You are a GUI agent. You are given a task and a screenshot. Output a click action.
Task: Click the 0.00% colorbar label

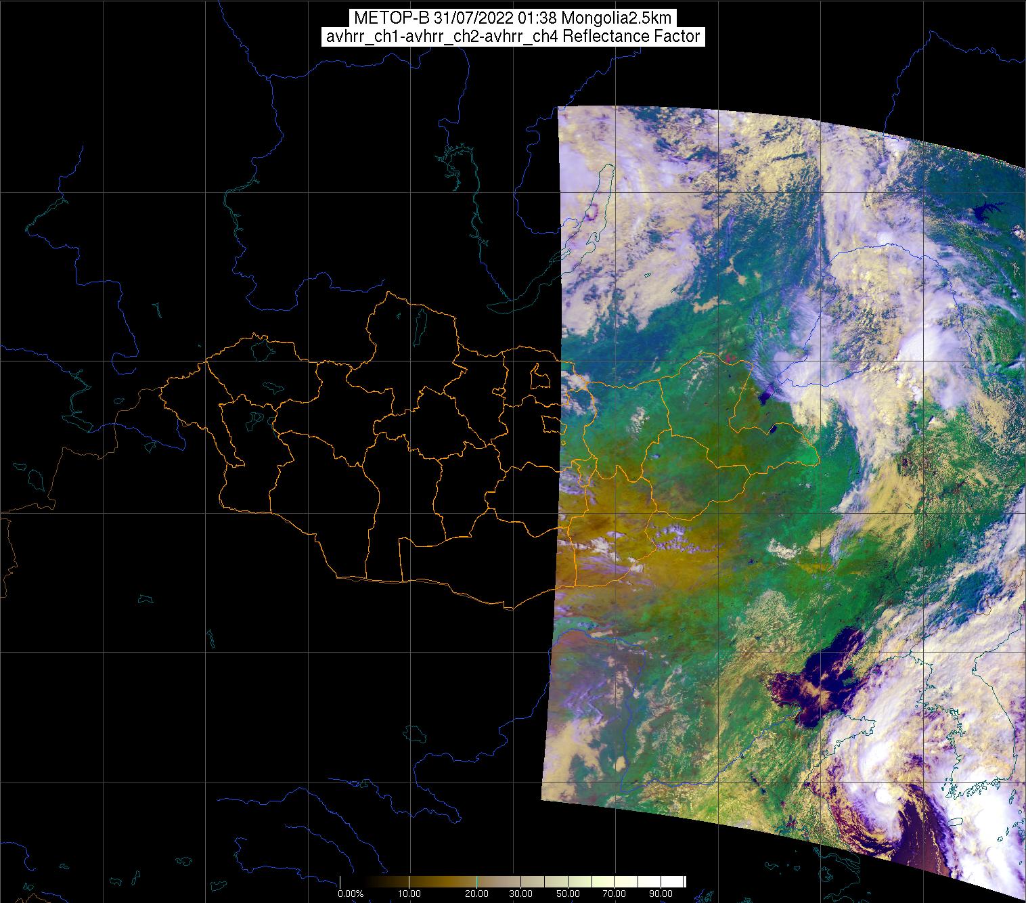pos(350,894)
